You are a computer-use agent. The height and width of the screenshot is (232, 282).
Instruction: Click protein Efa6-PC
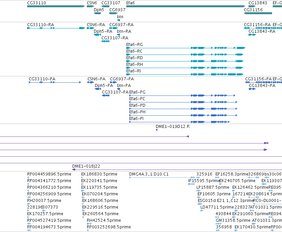(183, 102)
